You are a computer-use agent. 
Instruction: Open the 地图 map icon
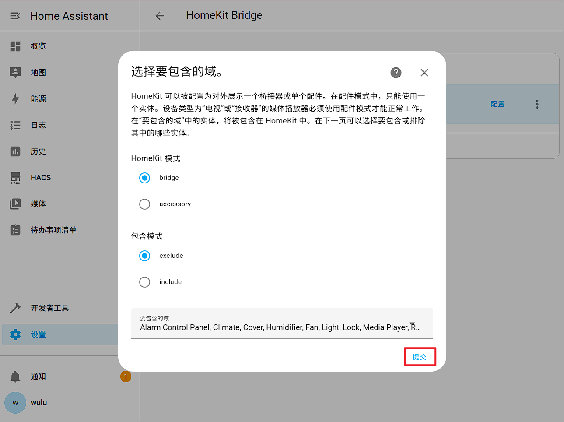(x=15, y=72)
